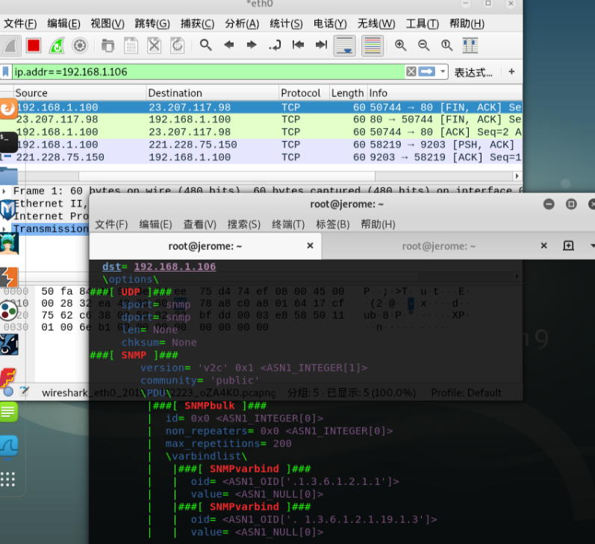Sort by Protocol column header
Screen dimensions: 595x544
pyautogui.click(x=305, y=93)
